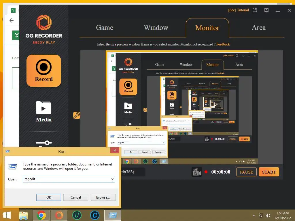Click the feedback message icon in title bar
Image resolution: width=295 pixels, height=221 pixels.
point(266,10)
